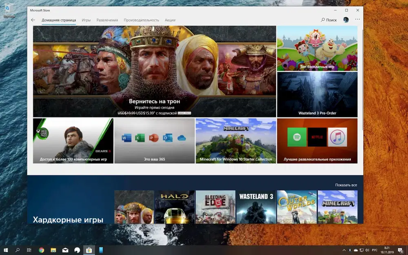Open the Wasteland 3 Pre-Order banner

click(317, 94)
